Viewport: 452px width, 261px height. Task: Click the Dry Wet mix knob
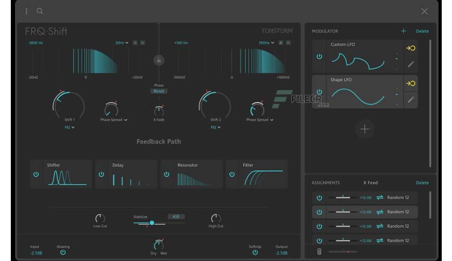tap(158, 245)
